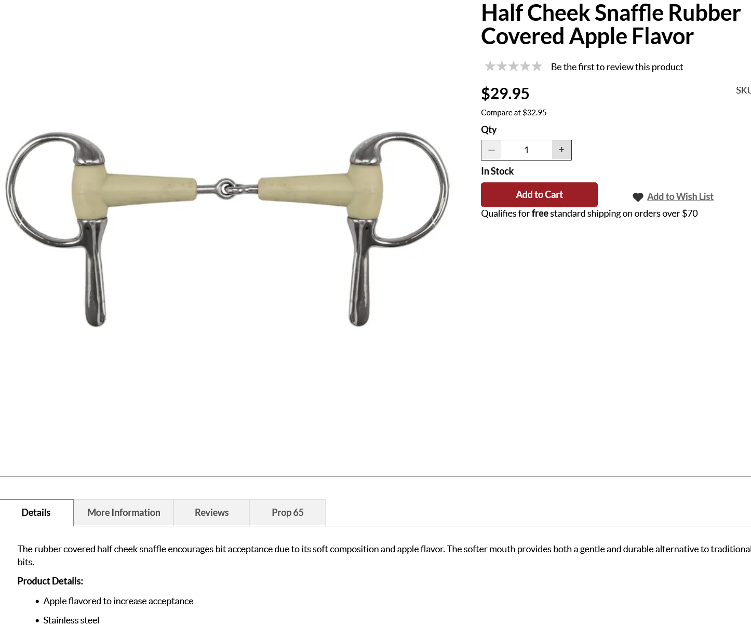Add the snaffle bit to cart
Viewport: 751px width, 625px height.
click(539, 195)
